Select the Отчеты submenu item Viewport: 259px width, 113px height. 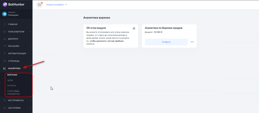[x=12, y=86]
